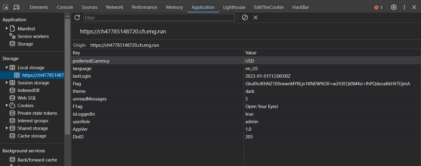421x166 pixels.
Task: Open the DevTools three-dot menu
Action: click(x=404, y=7)
